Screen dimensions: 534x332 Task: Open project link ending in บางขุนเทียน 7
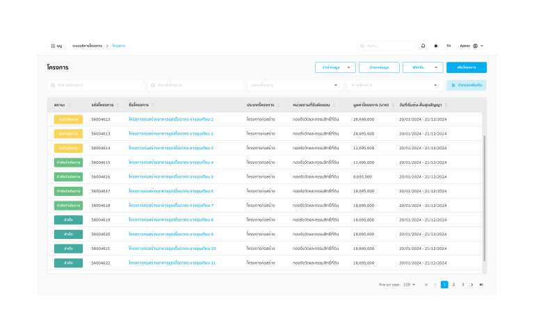[171, 206]
